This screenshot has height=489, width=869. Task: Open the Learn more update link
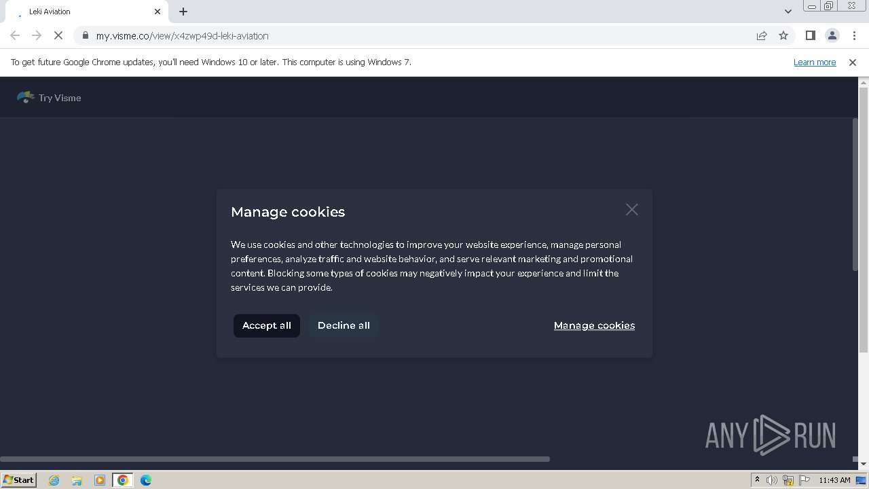pos(815,62)
